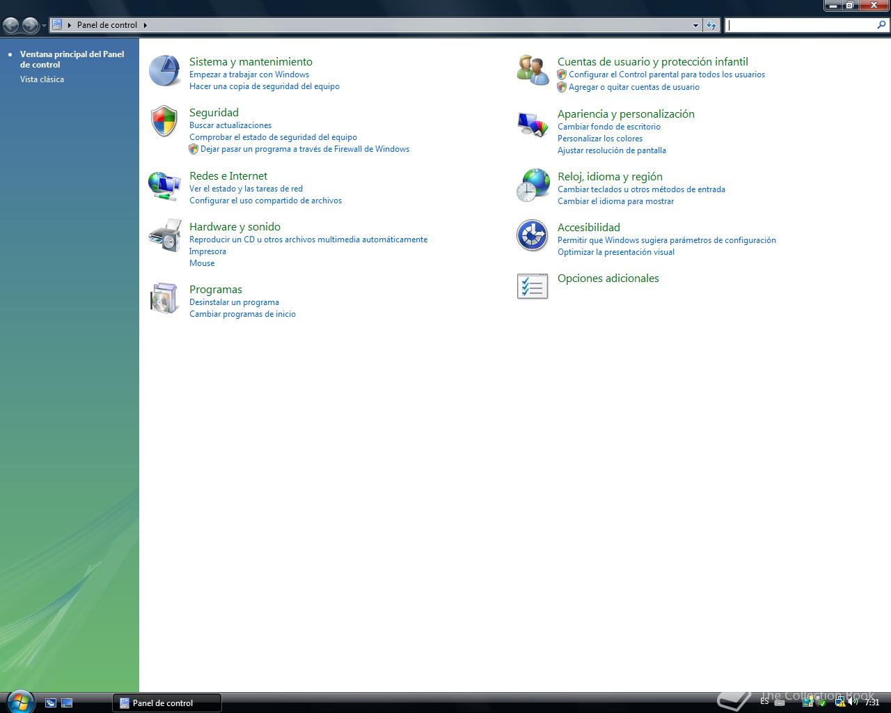Open the Programas CD box icon
This screenshot has height=713, width=891.
point(165,298)
